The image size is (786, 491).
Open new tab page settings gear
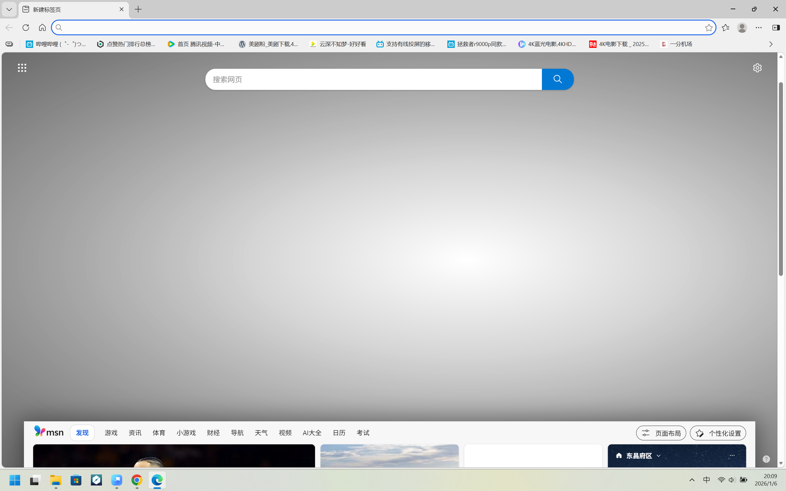point(757,68)
